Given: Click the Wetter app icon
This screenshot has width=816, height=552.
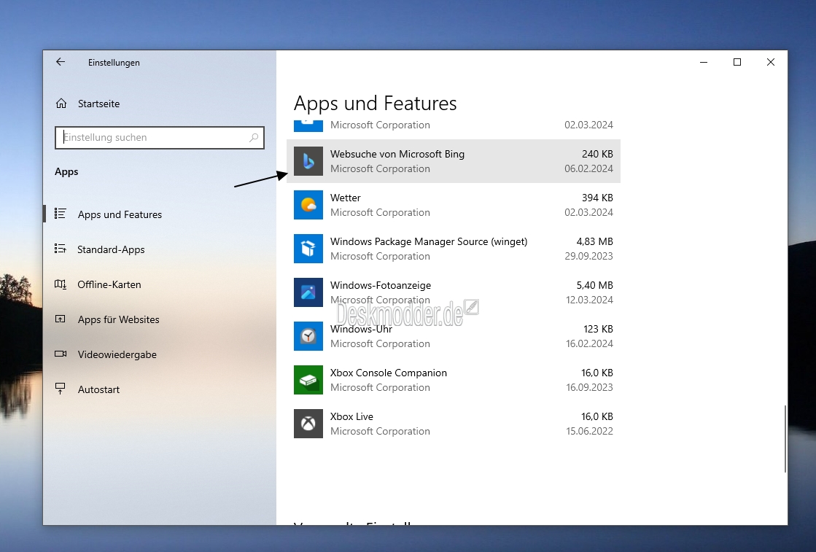Looking at the screenshot, I should click(x=308, y=205).
